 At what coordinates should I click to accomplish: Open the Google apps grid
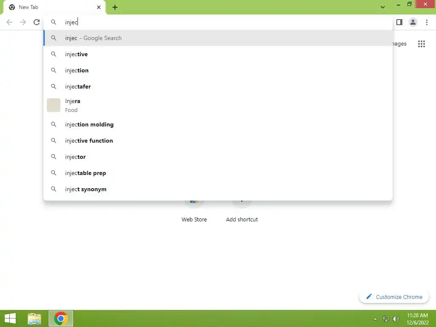[x=421, y=44]
